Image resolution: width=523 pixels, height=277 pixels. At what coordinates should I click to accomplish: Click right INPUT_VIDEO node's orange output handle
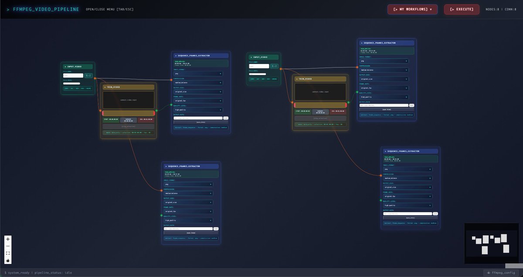pos(281,68)
